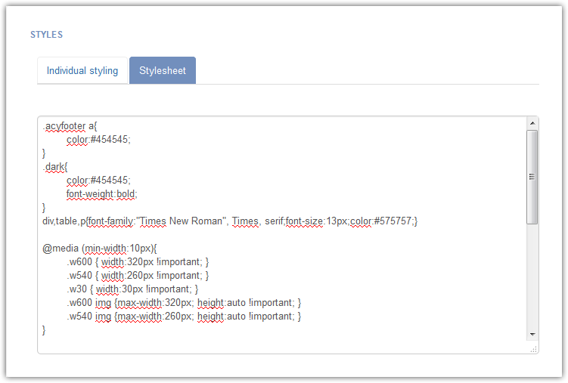Click the STYLES section heading
Viewport: 568px width, 383px height.
click(46, 35)
